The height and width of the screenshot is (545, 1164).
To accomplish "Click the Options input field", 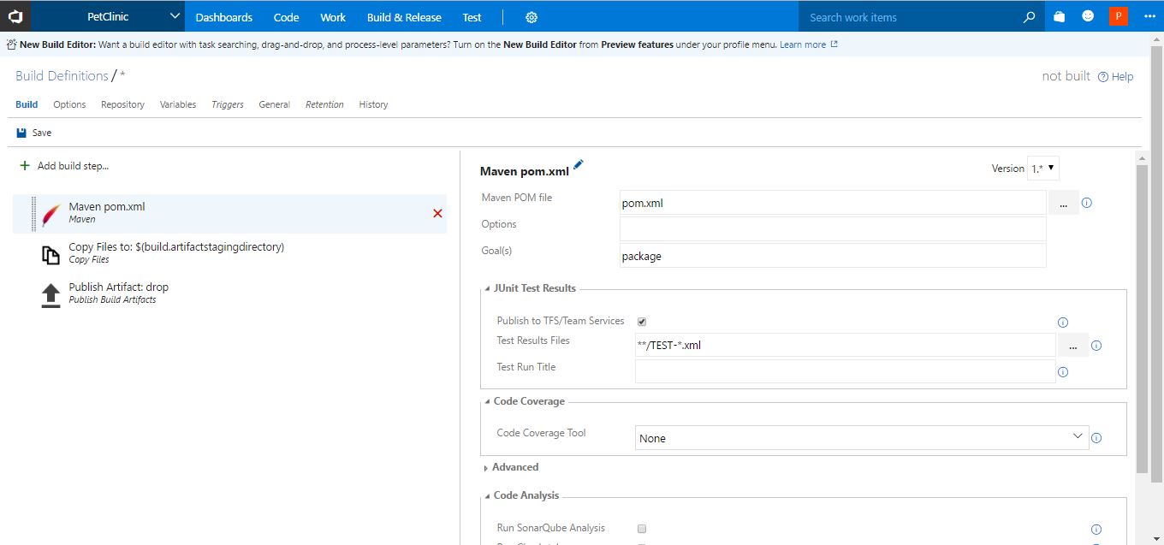I will (833, 229).
